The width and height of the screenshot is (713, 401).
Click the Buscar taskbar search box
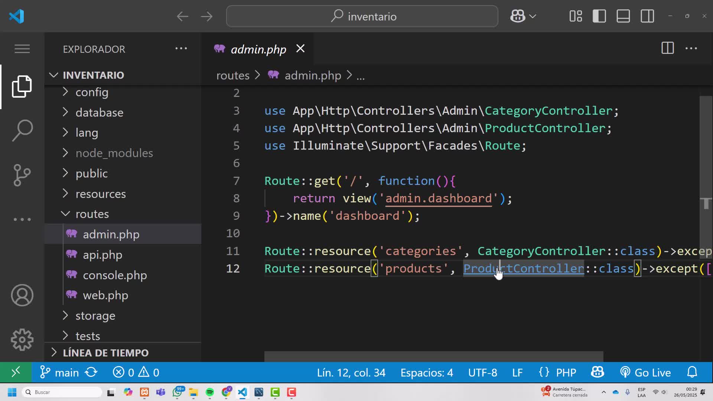tap(62, 392)
